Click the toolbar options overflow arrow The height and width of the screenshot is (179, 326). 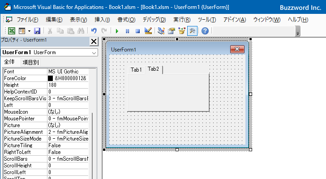click(298, 31)
